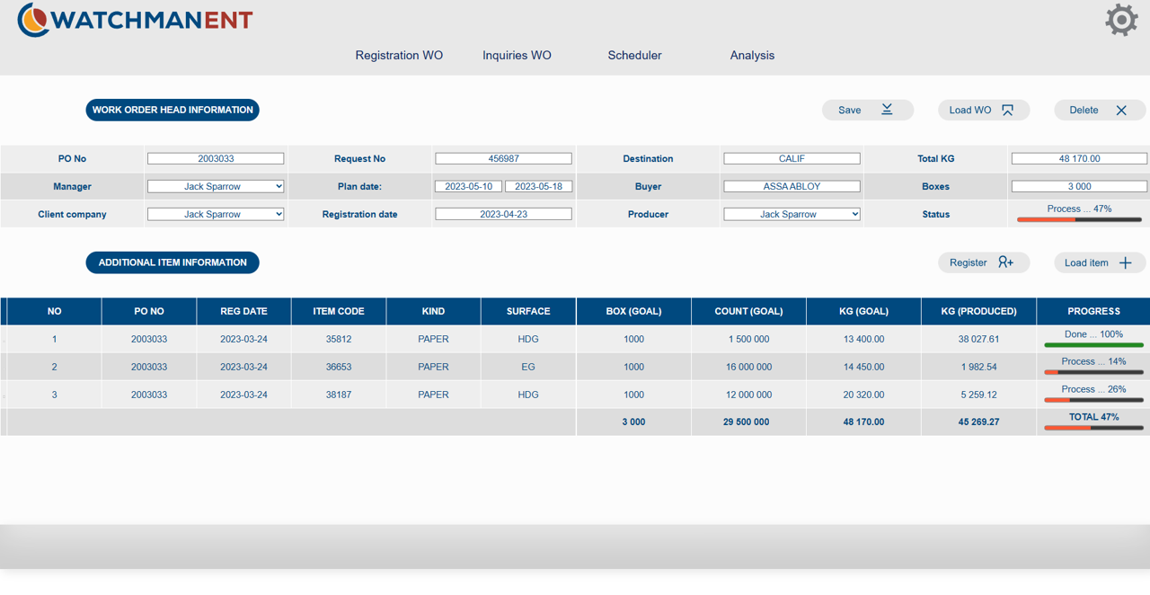
Task: Click the Load item plus icon
Action: 1125,262
